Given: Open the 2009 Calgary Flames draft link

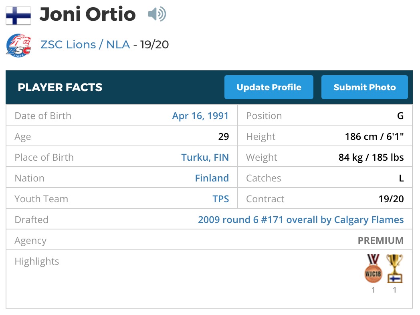Looking at the screenshot, I should [301, 219].
